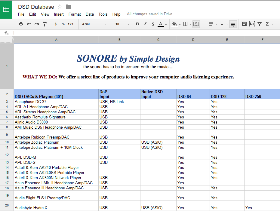Open the Edit menu
The height and width of the screenshot is (211, 280).
tap(32, 14)
